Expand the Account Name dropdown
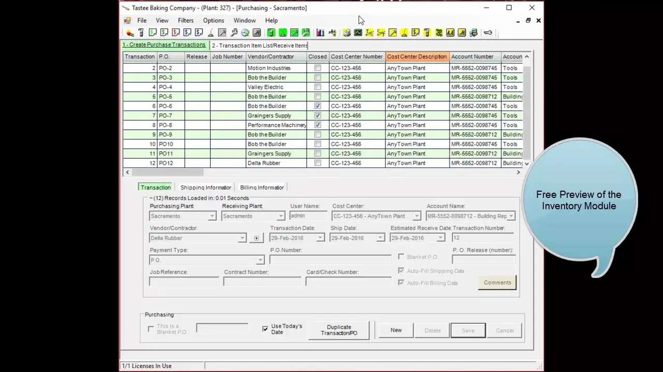This screenshot has width=663, height=372. tap(511, 216)
